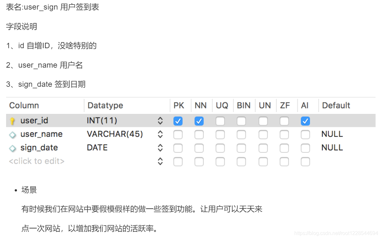Open datatype stepper for DATE
381x239 pixels.
[x=160, y=148]
